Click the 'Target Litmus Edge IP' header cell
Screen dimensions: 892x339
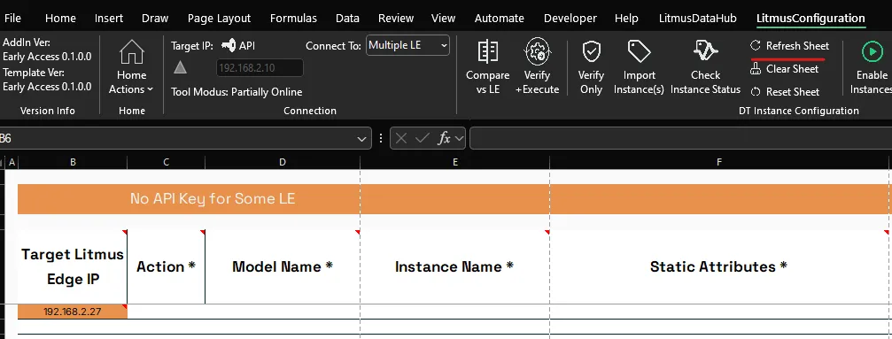point(73,266)
